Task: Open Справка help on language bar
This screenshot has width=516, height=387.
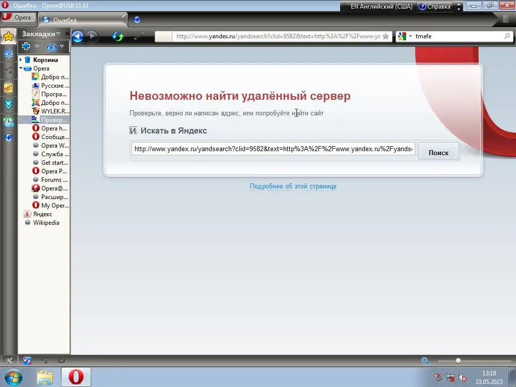Action: (x=435, y=6)
